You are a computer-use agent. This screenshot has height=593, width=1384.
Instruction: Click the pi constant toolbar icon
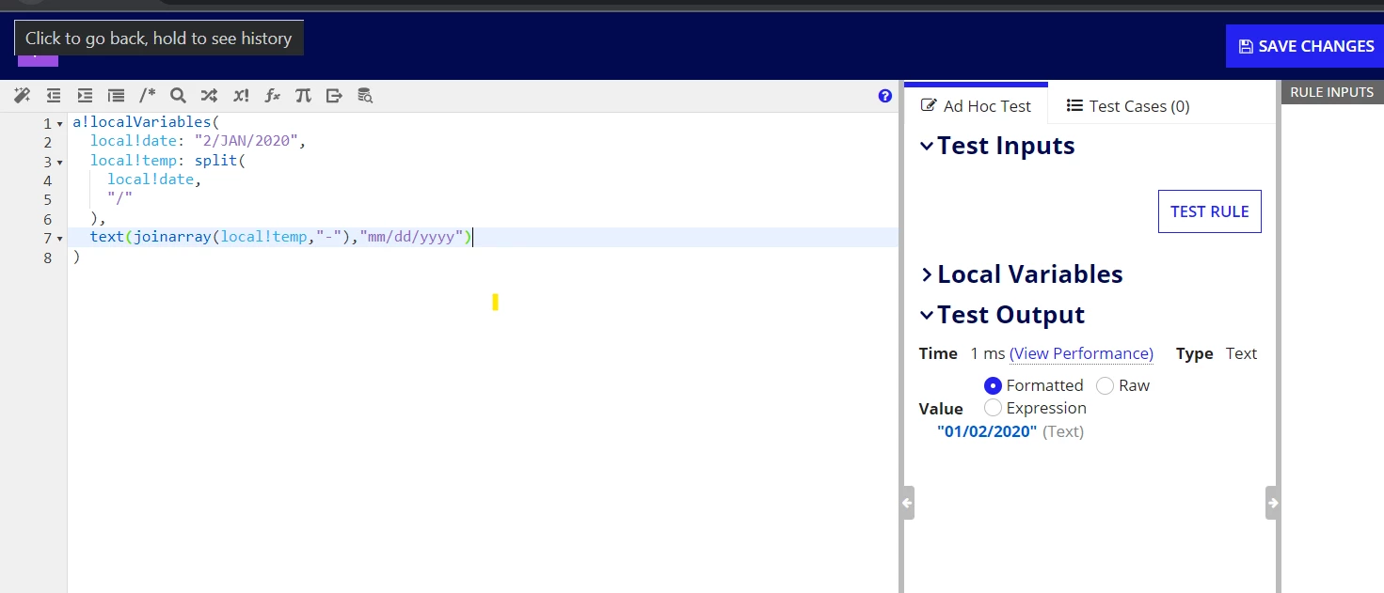(x=303, y=95)
